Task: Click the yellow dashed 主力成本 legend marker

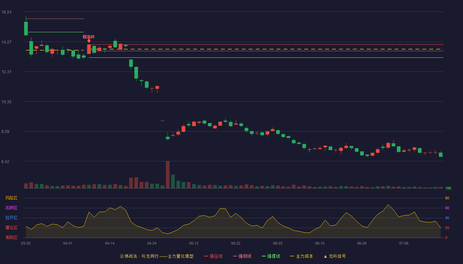Action: 292,256
